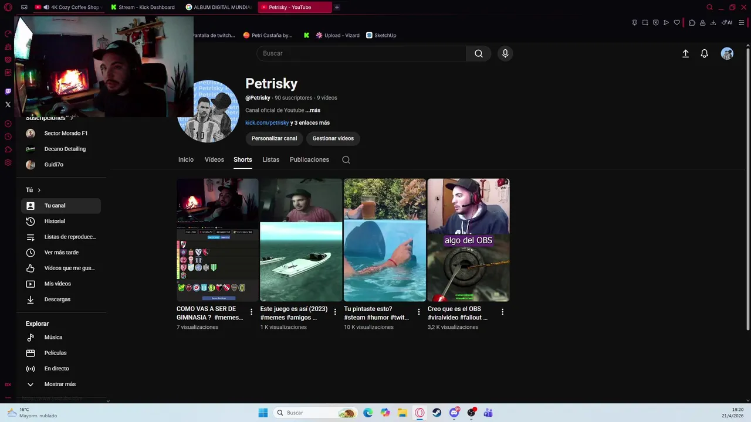
Task: Switch to ALBUM DIGITAL MUNDIAL tab
Action: pos(218,7)
